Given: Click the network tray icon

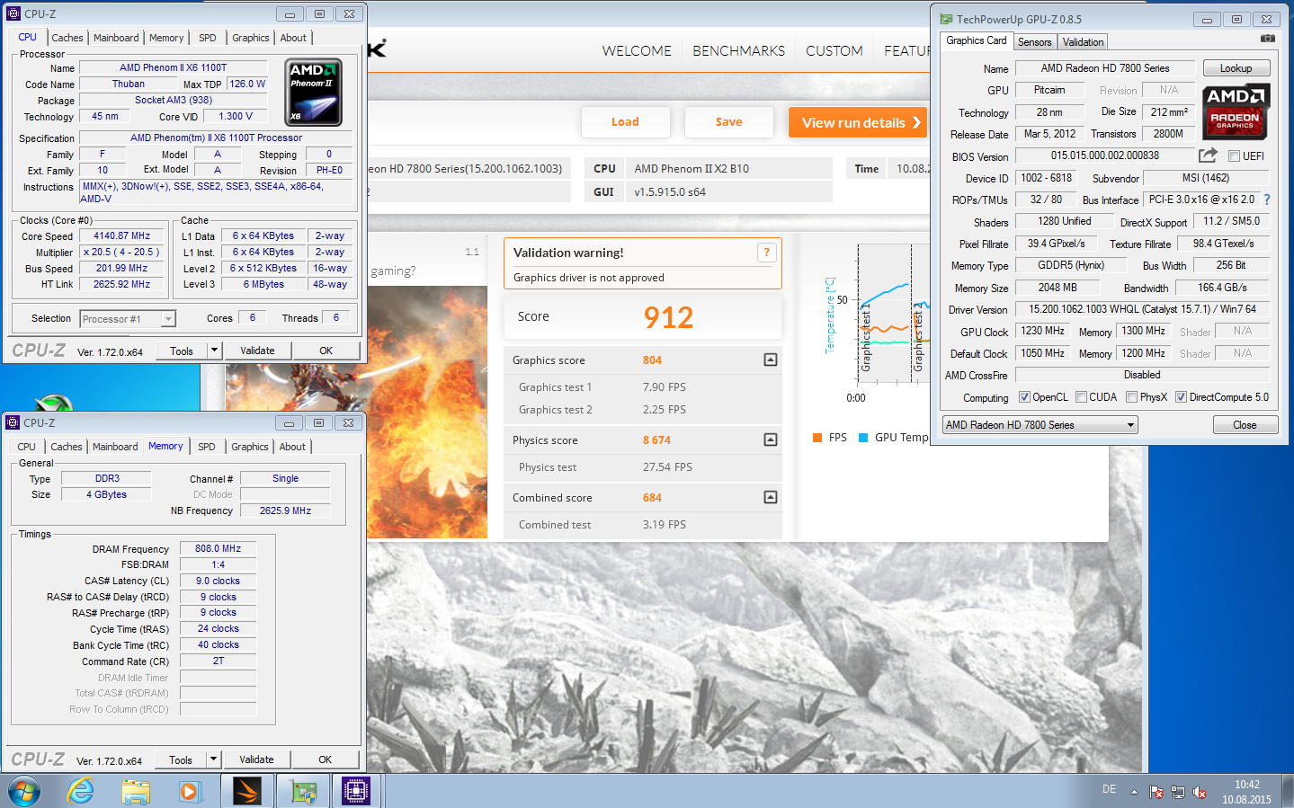Looking at the screenshot, I should tap(1178, 792).
